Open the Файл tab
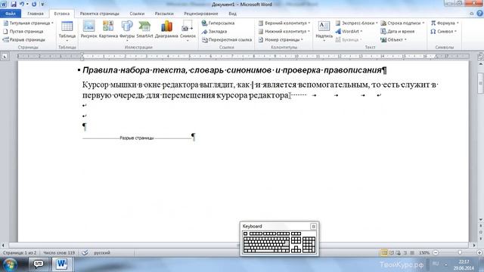The height and width of the screenshot is (272, 484). click(x=11, y=14)
